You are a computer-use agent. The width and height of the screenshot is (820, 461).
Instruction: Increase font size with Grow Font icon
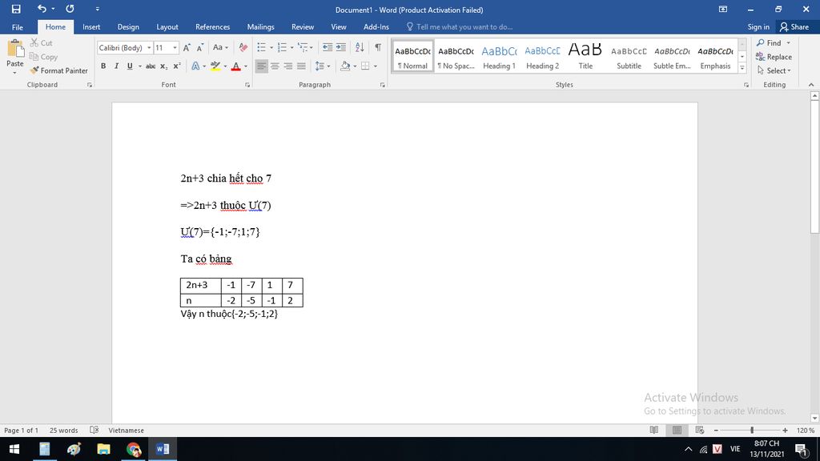pyautogui.click(x=187, y=47)
